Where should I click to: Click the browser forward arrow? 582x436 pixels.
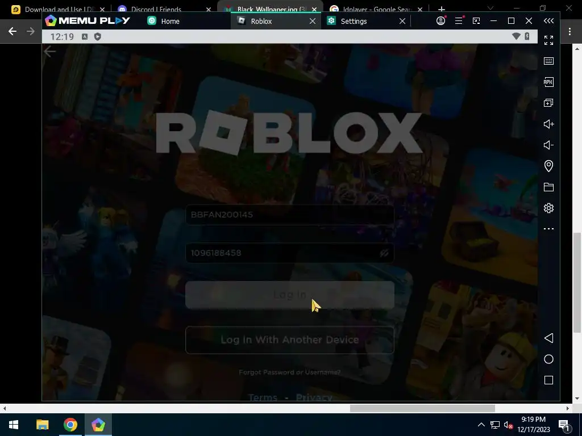point(31,31)
